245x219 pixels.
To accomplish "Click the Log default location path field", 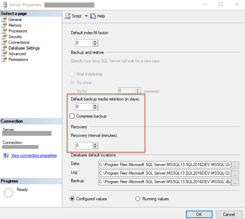I will (x=165, y=173).
